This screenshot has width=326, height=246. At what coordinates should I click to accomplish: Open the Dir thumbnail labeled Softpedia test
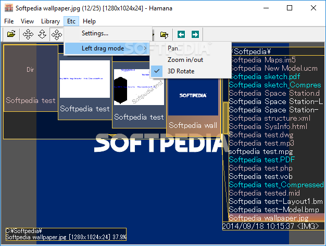(x=31, y=78)
